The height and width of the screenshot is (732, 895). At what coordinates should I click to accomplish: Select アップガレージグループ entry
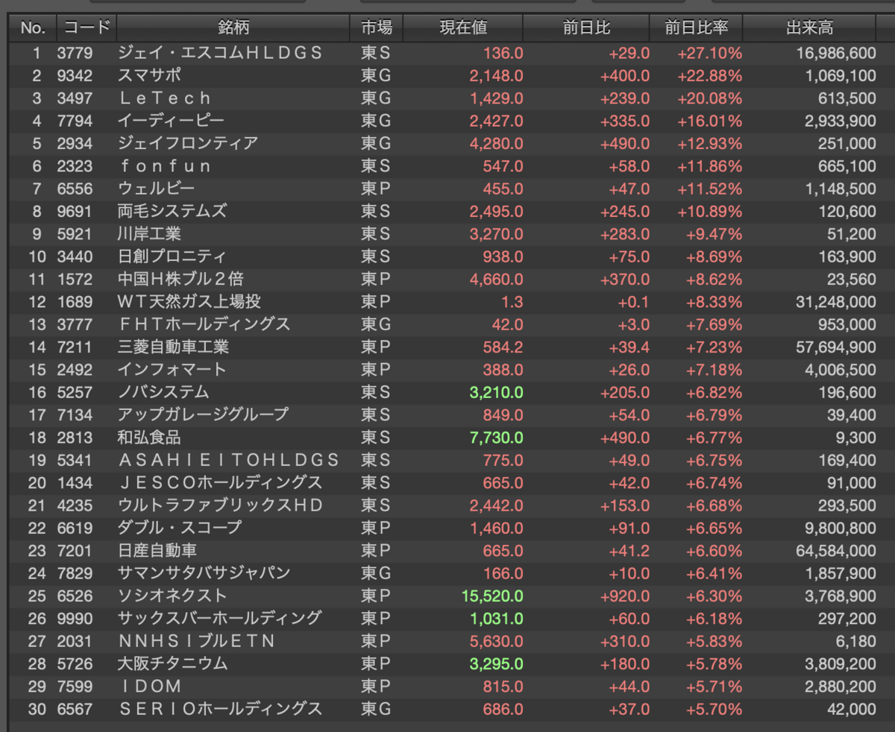(203, 414)
